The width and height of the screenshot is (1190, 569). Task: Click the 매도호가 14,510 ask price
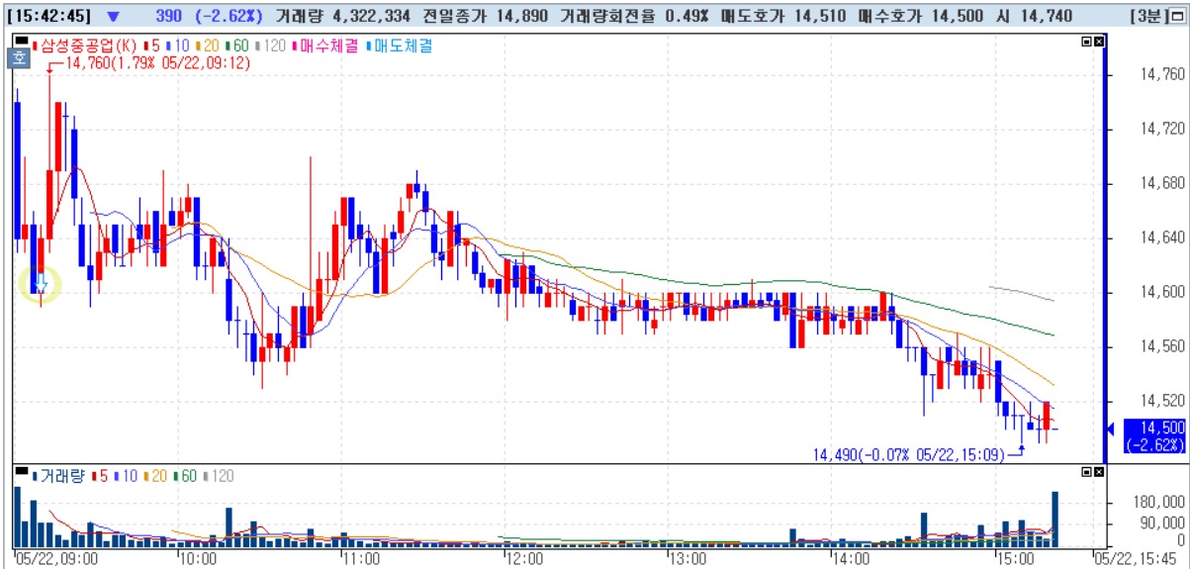click(782, 17)
